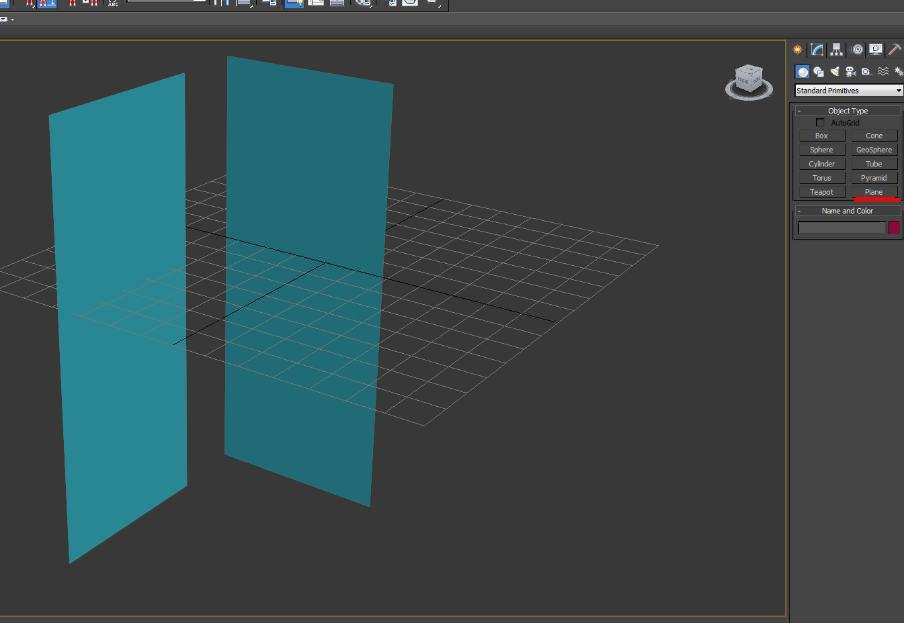Open the Space Warps category
The height and width of the screenshot is (623, 904).
pyautogui.click(x=883, y=72)
